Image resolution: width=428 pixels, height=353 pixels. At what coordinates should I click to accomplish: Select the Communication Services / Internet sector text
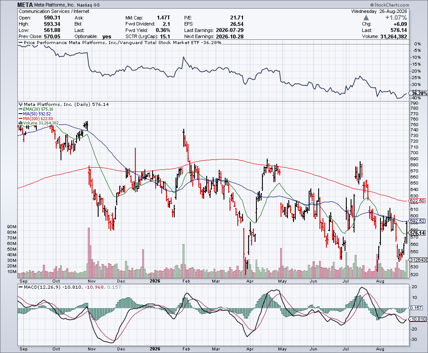(54, 12)
